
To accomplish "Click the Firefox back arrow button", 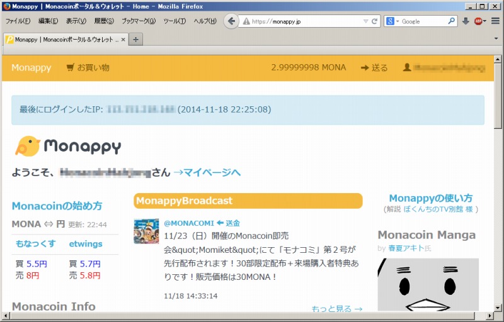I will (x=231, y=21).
